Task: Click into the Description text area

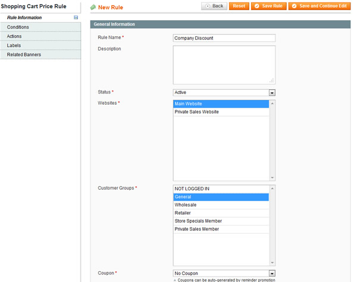Action: point(224,65)
